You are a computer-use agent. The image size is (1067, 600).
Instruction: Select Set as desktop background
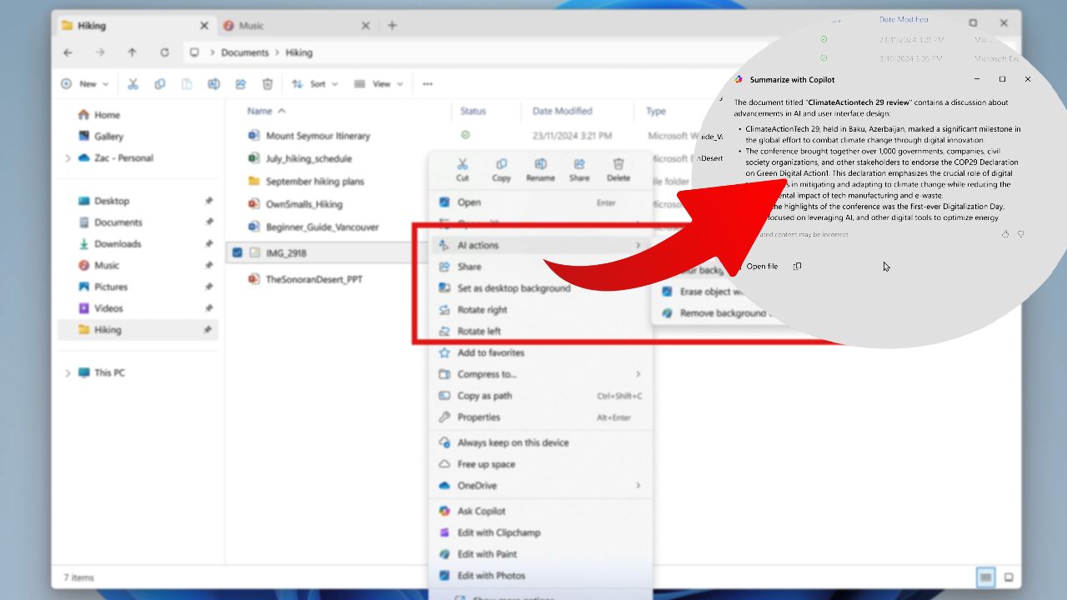pos(539,288)
